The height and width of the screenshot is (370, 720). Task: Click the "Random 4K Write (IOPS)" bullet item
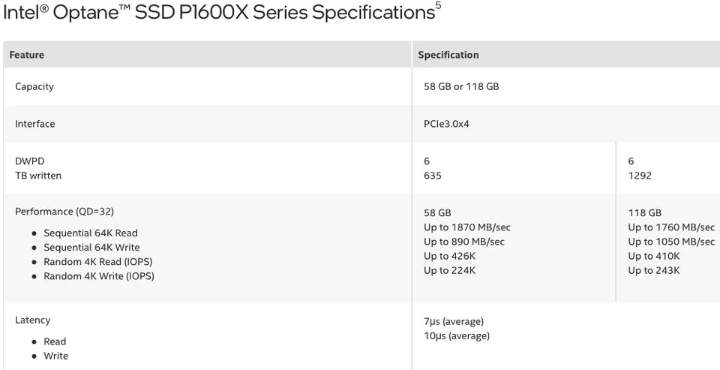point(99,276)
